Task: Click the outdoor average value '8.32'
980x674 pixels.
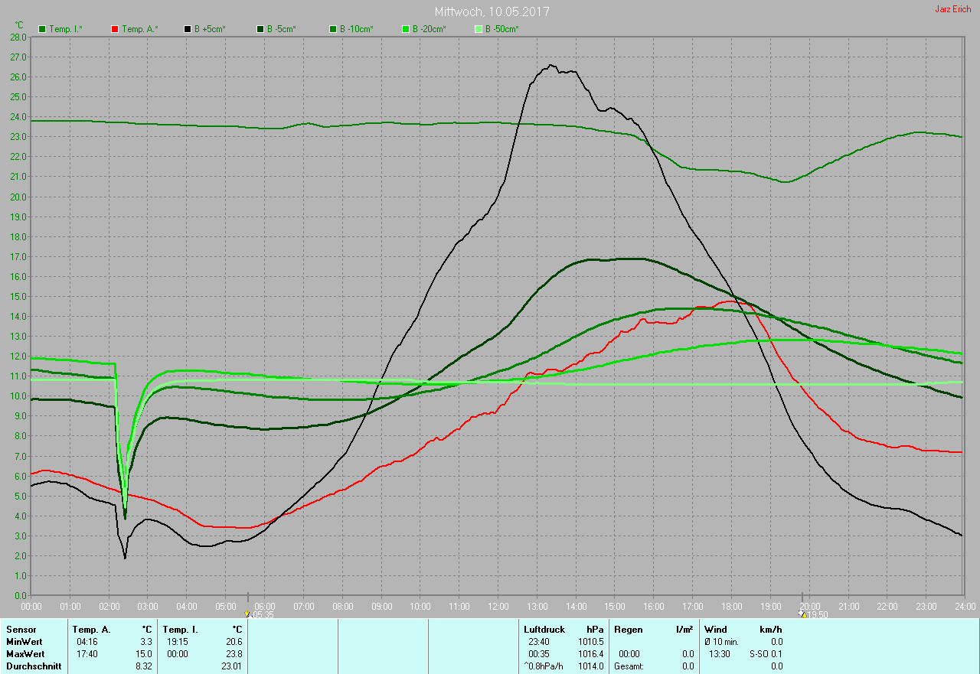Action: point(144,666)
